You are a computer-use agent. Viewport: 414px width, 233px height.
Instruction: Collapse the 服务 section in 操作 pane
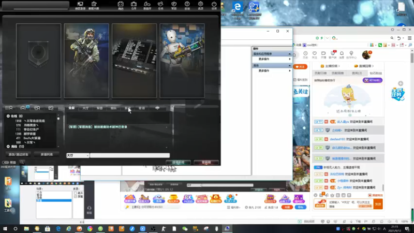coord(289,65)
